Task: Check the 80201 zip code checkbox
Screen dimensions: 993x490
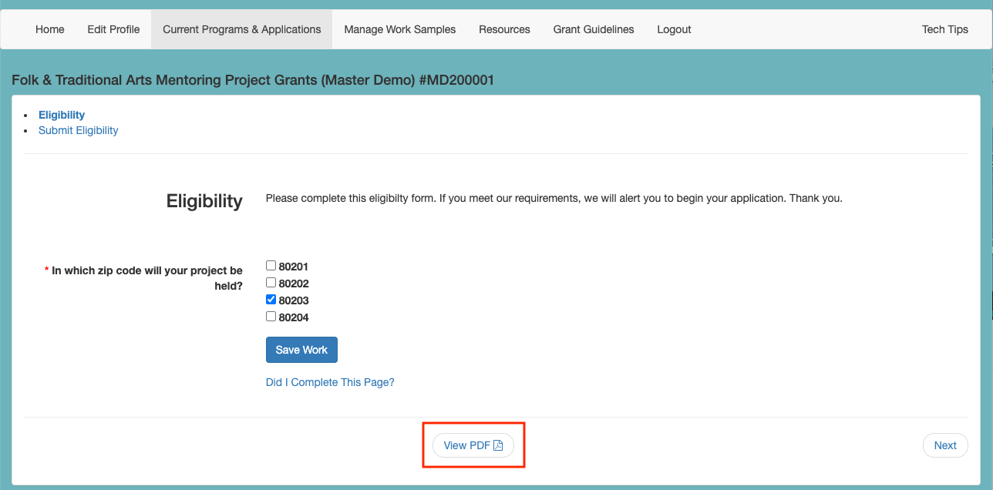Action: pos(271,265)
